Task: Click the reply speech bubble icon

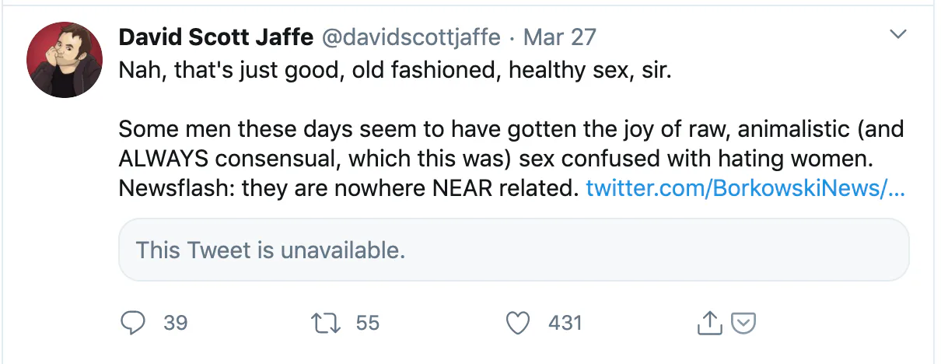Action: coord(134,323)
